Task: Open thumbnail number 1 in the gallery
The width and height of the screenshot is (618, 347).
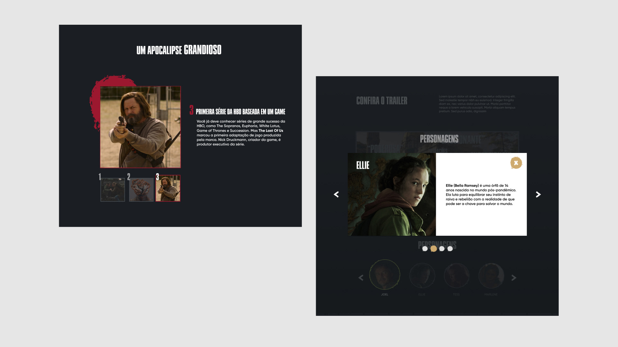Action: (x=113, y=190)
